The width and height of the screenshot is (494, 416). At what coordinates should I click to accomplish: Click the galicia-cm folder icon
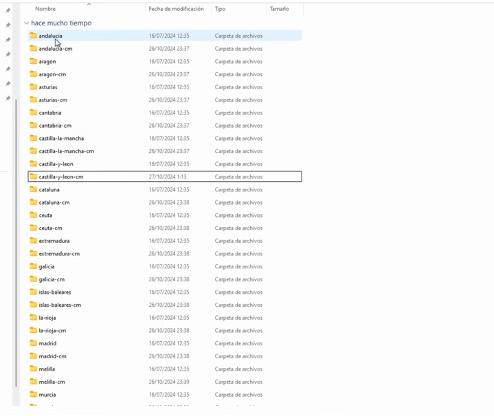(34, 279)
